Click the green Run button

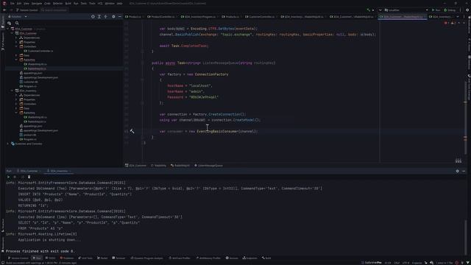point(436,10)
